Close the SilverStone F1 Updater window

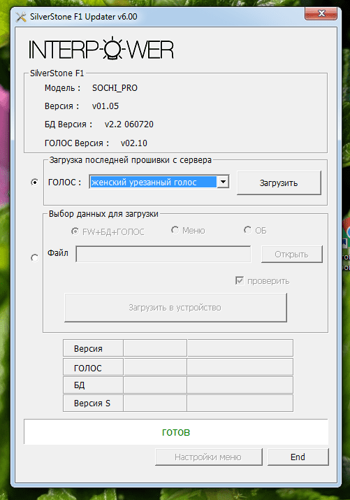click(x=321, y=13)
